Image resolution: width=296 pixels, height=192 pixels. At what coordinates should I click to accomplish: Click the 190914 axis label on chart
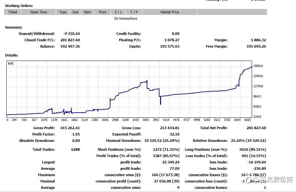coord(258,66)
